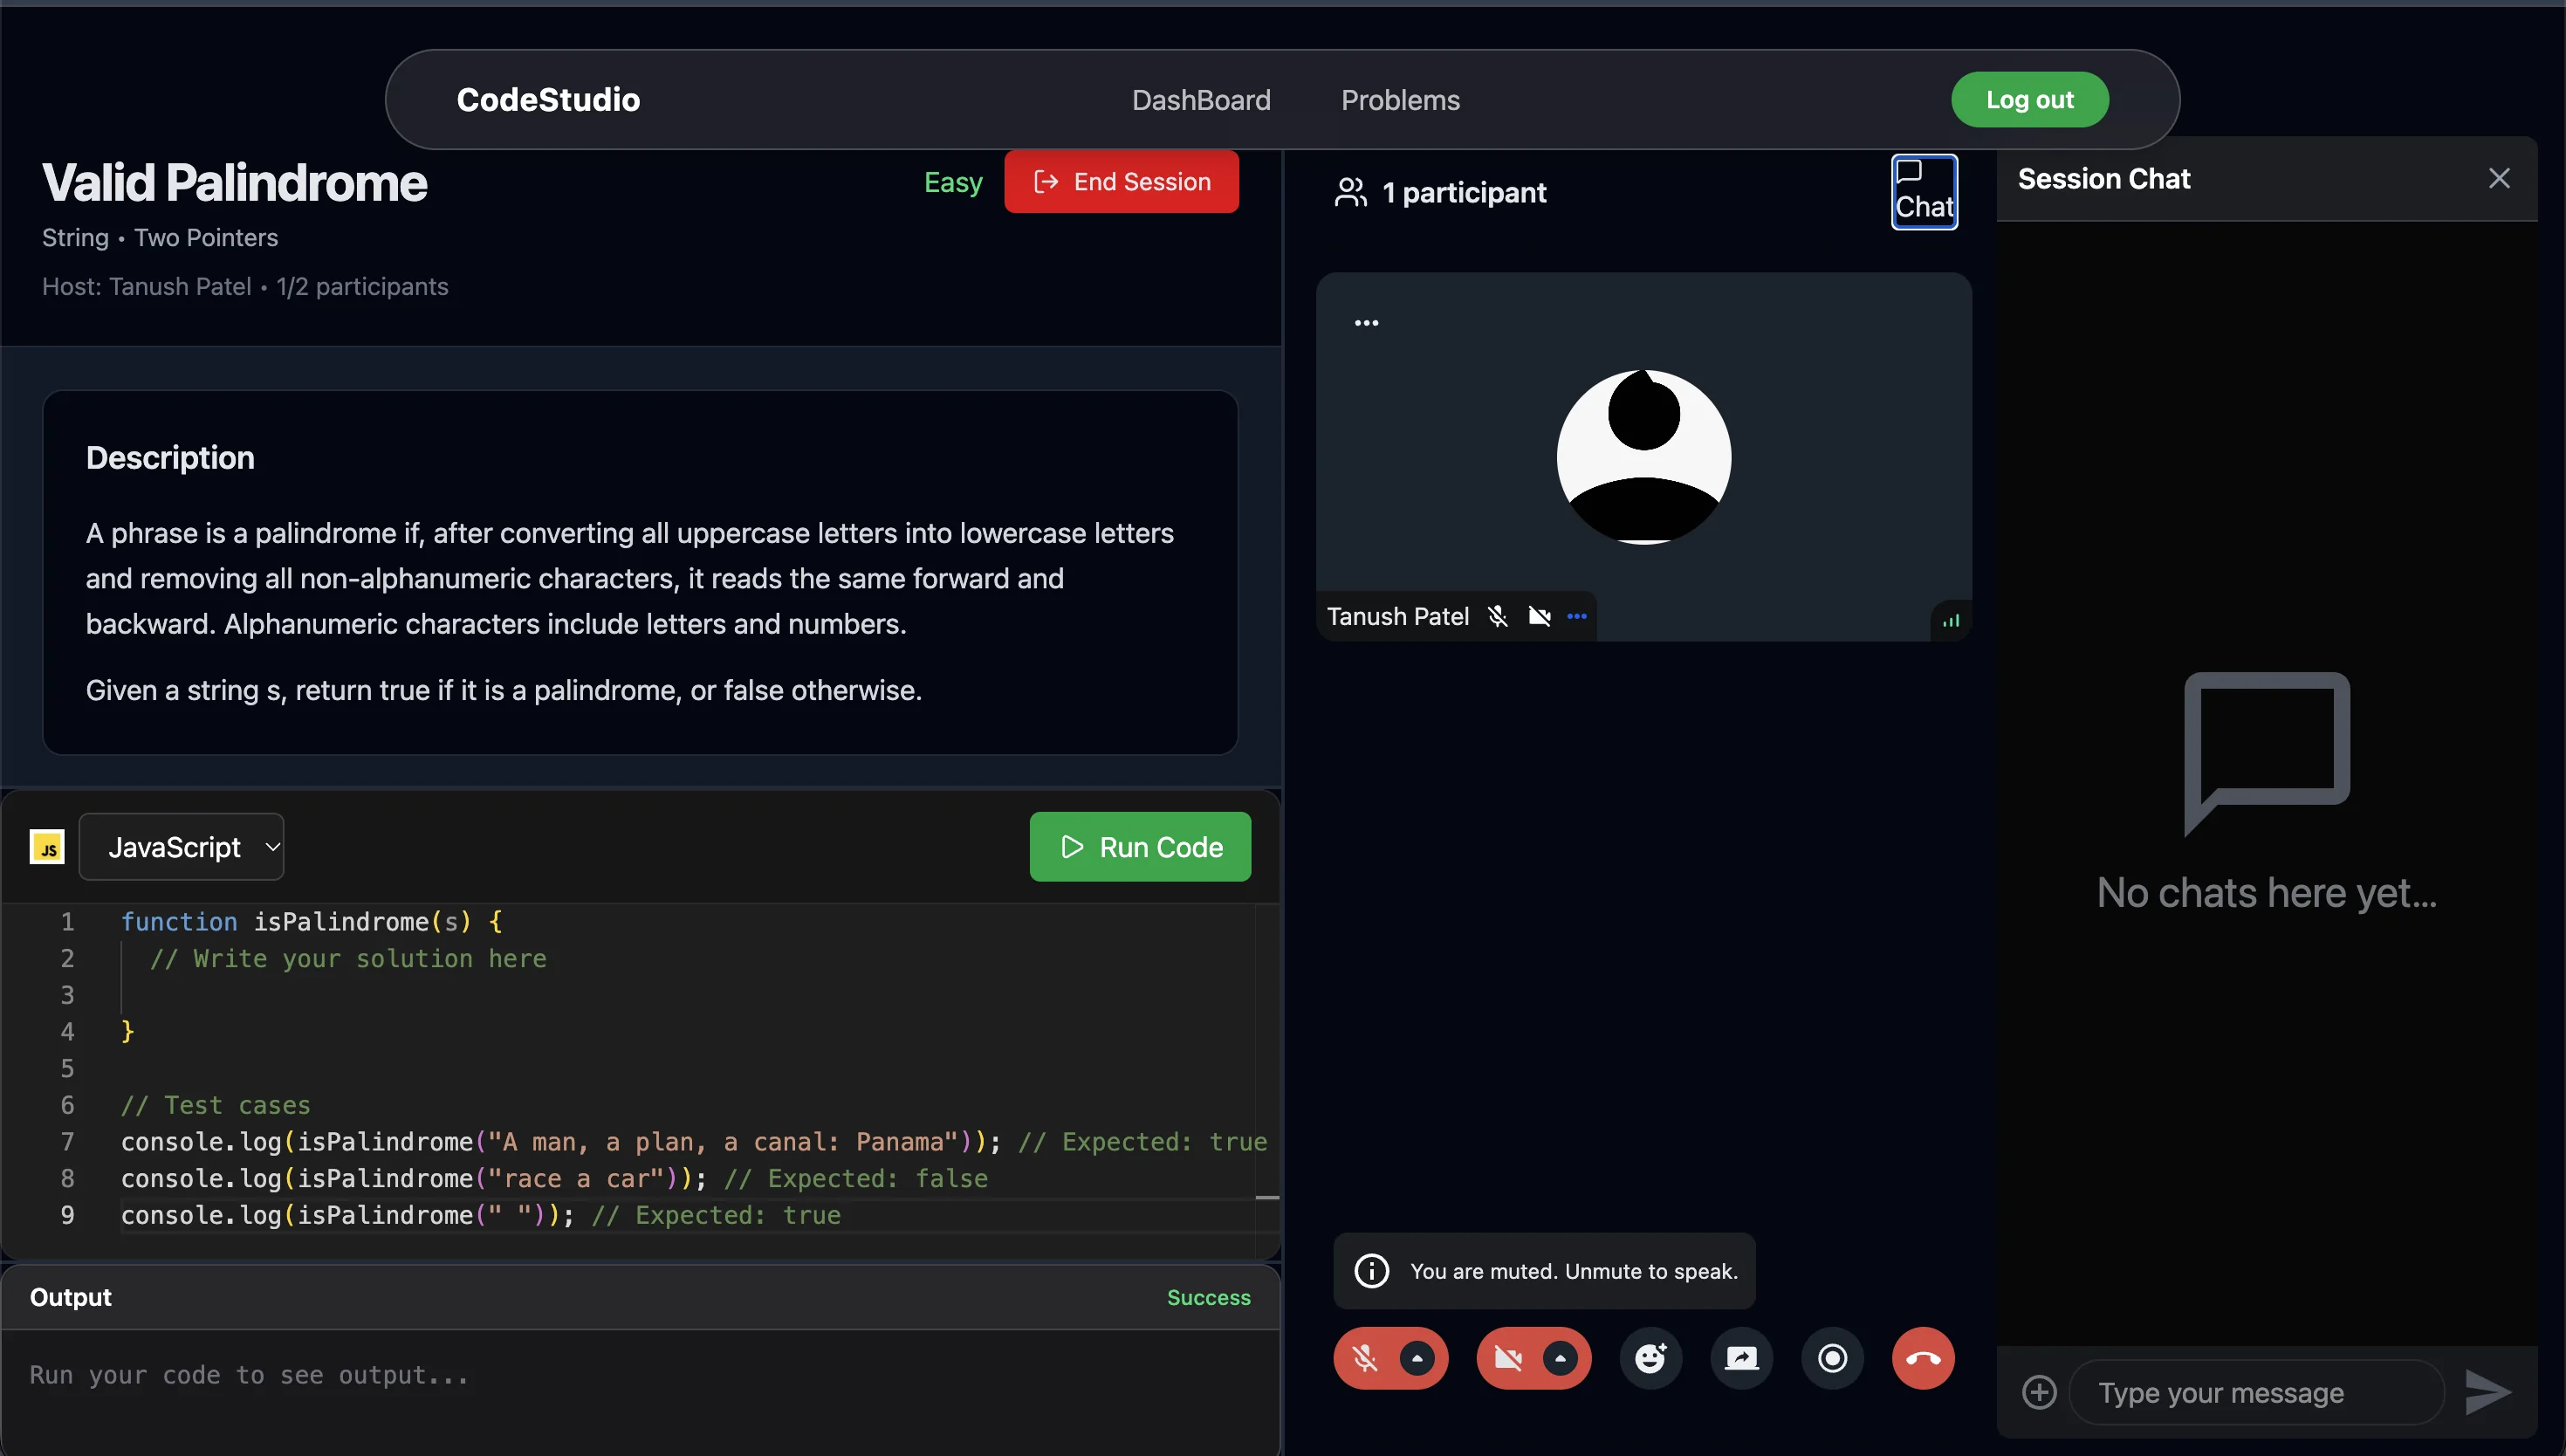Click the code editor scrollbar marker
Viewport: 2566px width, 1456px height.
tap(1266, 1197)
